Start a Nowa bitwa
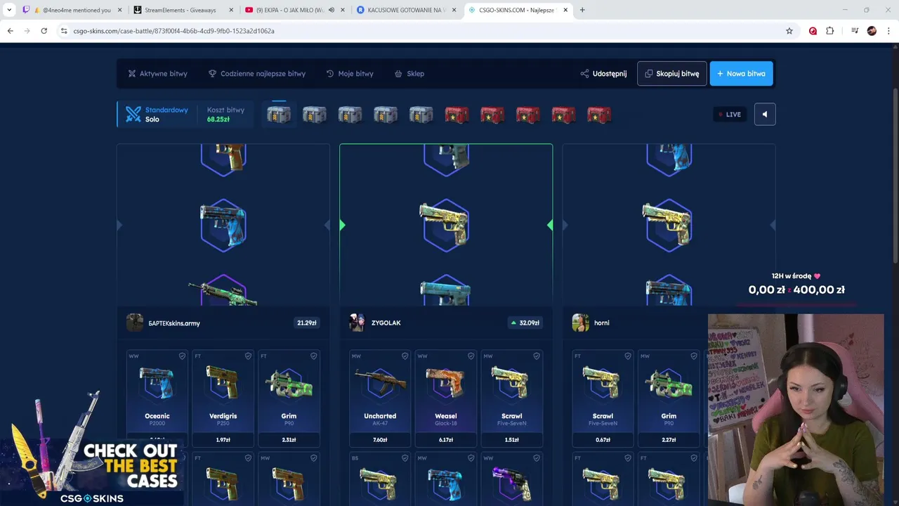The image size is (899, 506). point(741,73)
